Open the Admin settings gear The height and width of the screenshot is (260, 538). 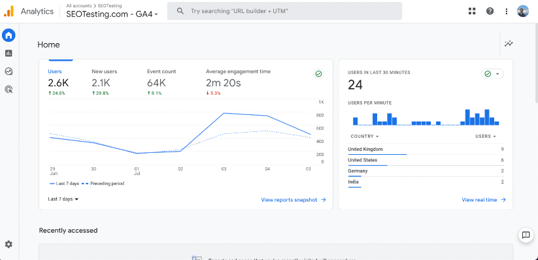pyautogui.click(x=8, y=244)
